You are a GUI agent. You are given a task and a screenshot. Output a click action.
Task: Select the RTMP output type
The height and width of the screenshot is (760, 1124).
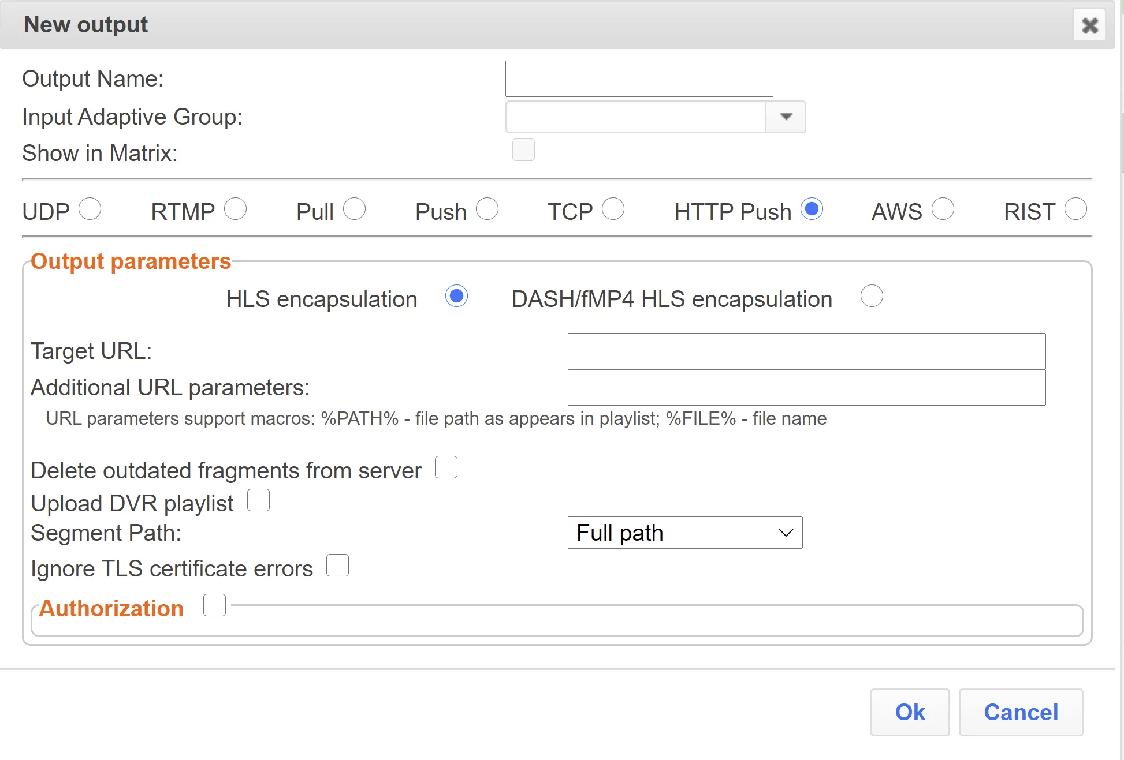(x=236, y=209)
